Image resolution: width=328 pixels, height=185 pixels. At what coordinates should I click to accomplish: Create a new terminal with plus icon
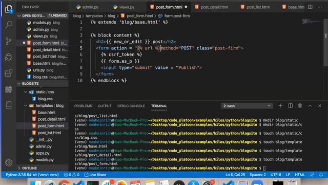[x=280, y=106]
